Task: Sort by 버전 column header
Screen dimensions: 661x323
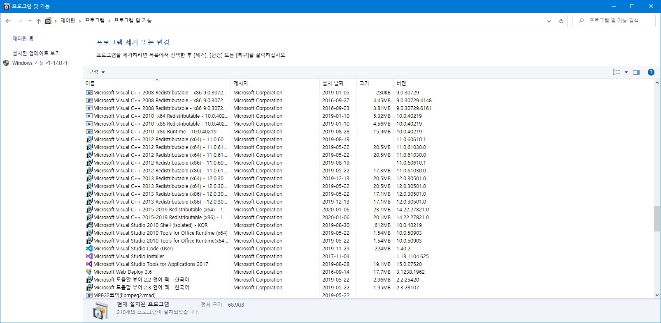Action: click(423, 83)
